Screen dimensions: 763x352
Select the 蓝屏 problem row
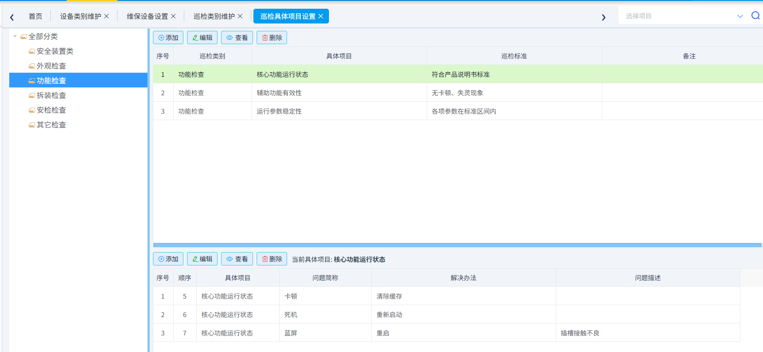tap(446, 333)
